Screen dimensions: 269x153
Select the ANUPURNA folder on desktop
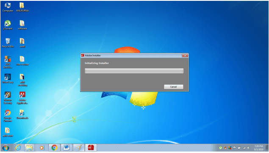click(x=22, y=7)
